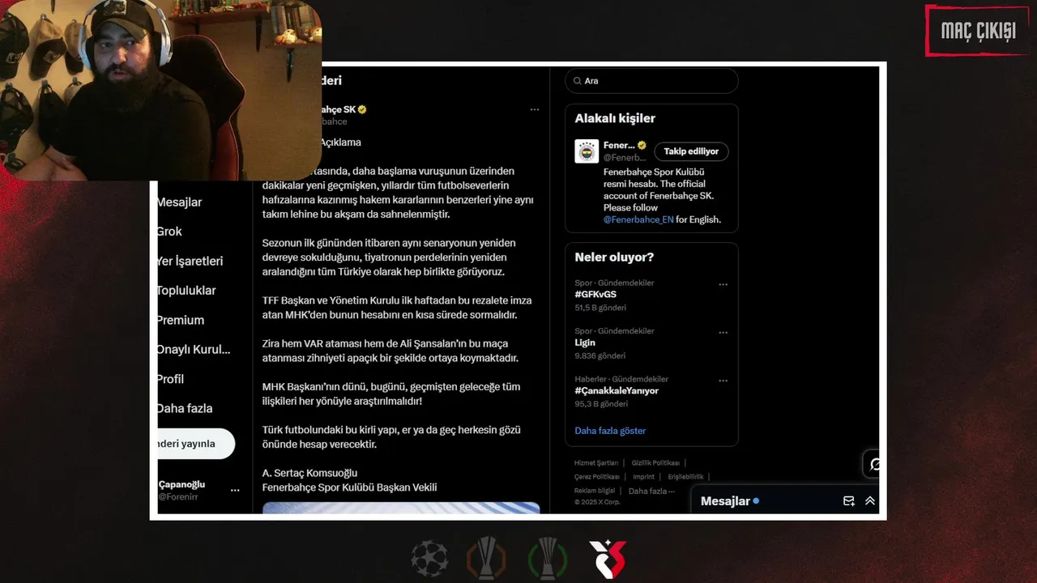Click the Fenerbahçe SK author name on the tweet
Viewport: 1037px width, 583px height.
pyautogui.click(x=338, y=109)
